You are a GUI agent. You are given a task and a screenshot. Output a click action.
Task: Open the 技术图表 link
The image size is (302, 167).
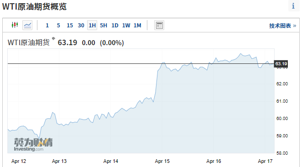click(x=282, y=26)
